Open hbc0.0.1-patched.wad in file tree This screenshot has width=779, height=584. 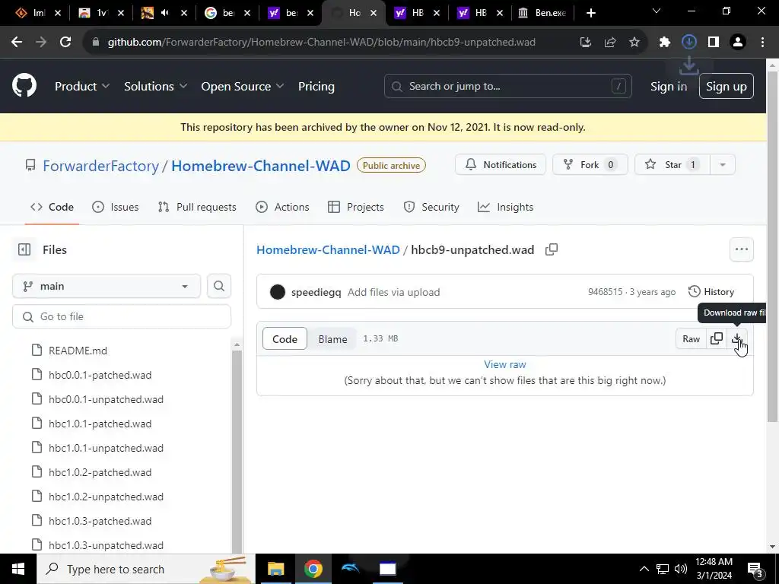click(x=100, y=375)
